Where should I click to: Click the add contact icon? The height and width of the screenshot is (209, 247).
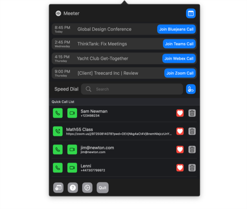[191, 89]
